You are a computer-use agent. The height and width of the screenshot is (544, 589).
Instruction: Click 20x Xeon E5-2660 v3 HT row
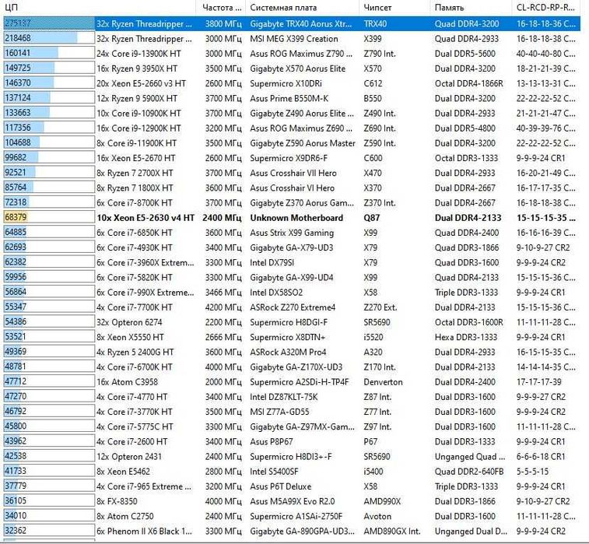tap(292, 83)
